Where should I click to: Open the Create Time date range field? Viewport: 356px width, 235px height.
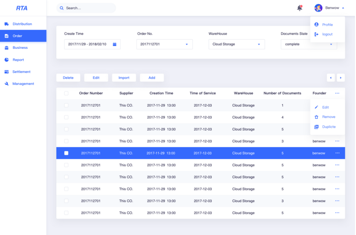pos(93,44)
